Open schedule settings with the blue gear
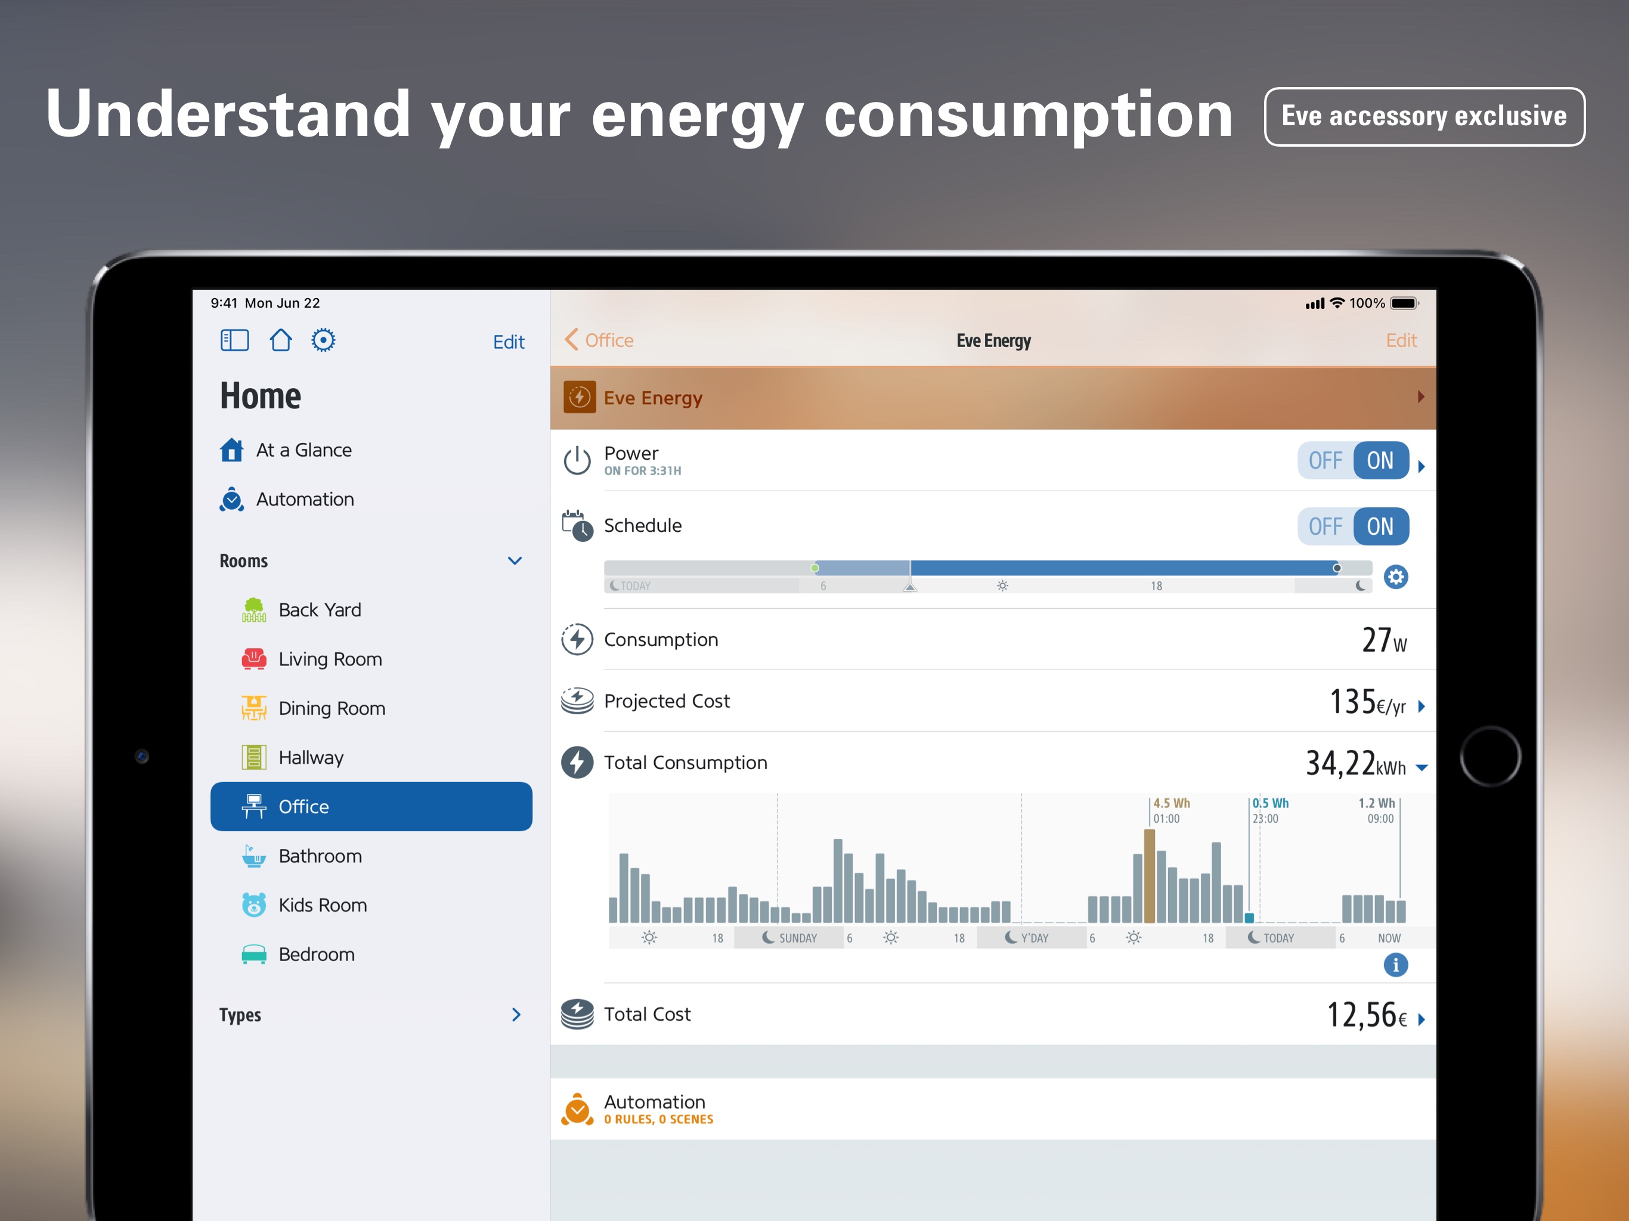The height and width of the screenshot is (1221, 1629). coord(1395,577)
